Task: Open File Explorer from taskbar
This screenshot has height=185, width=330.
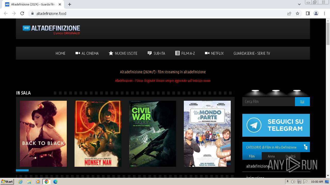Action: click(x=29, y=182)
